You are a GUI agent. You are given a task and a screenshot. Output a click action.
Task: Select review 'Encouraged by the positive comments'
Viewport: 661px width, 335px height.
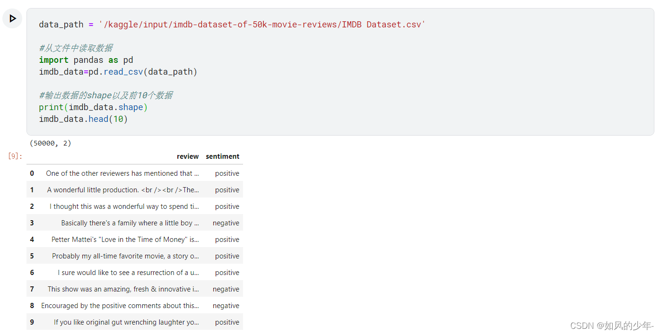tap(120, 306)
